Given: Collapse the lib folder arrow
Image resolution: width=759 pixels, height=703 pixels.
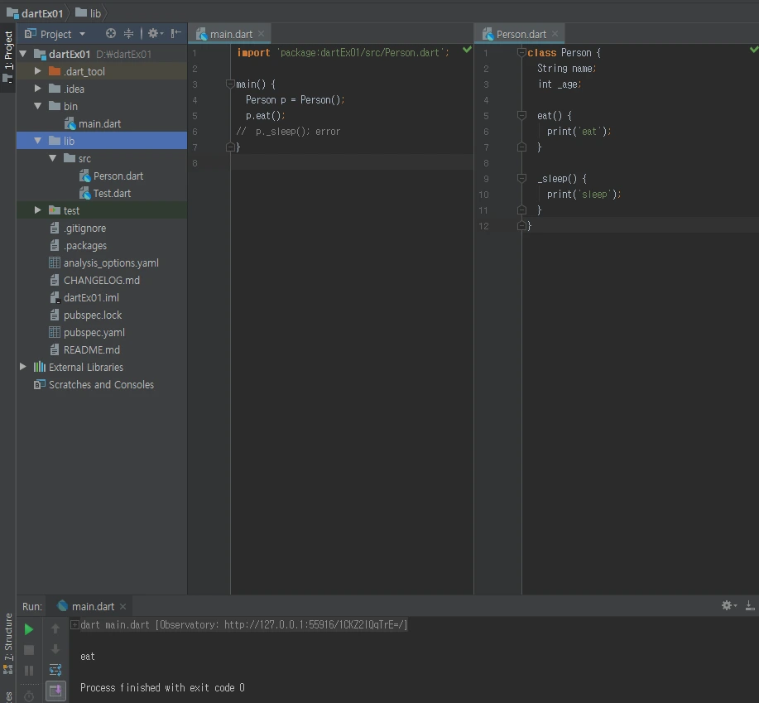Looking at the screenshot, I should 38,141.
